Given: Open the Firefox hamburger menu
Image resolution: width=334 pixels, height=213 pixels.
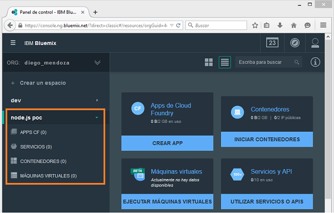Looking at the screenshot, I should 323,25.
